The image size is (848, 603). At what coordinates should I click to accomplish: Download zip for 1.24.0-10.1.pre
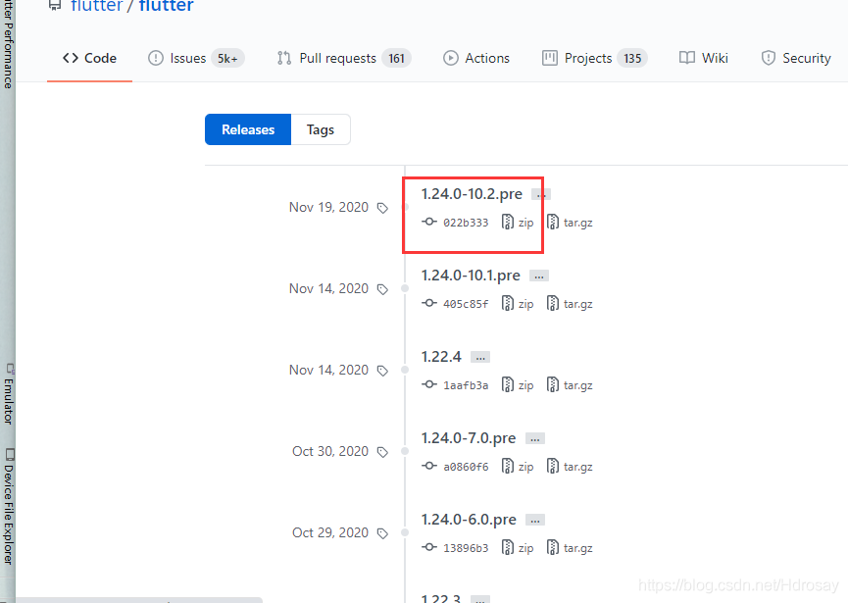[x=518, y=304]
